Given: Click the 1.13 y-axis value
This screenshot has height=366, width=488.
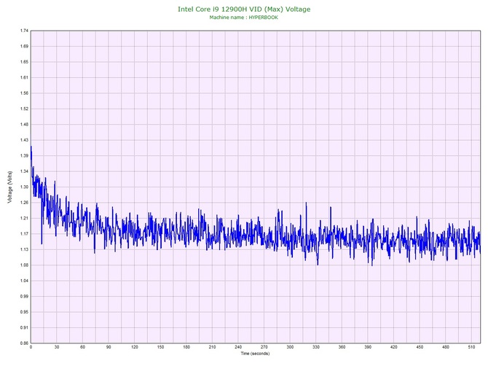Looking at the screenshot, I should [24, 249].
